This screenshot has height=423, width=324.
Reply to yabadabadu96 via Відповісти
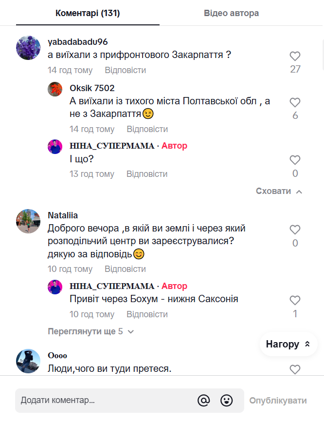pyautogui.click(x=125, y=70)
